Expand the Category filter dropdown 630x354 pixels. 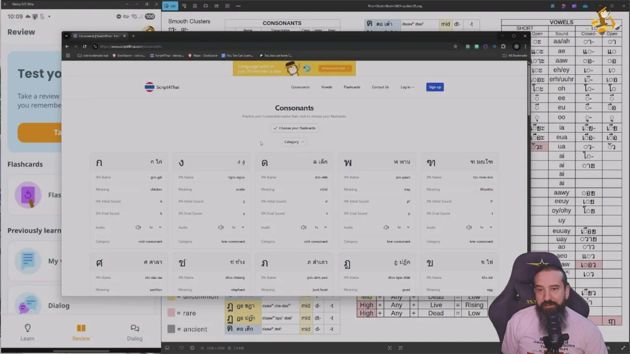tap(294, 142)
